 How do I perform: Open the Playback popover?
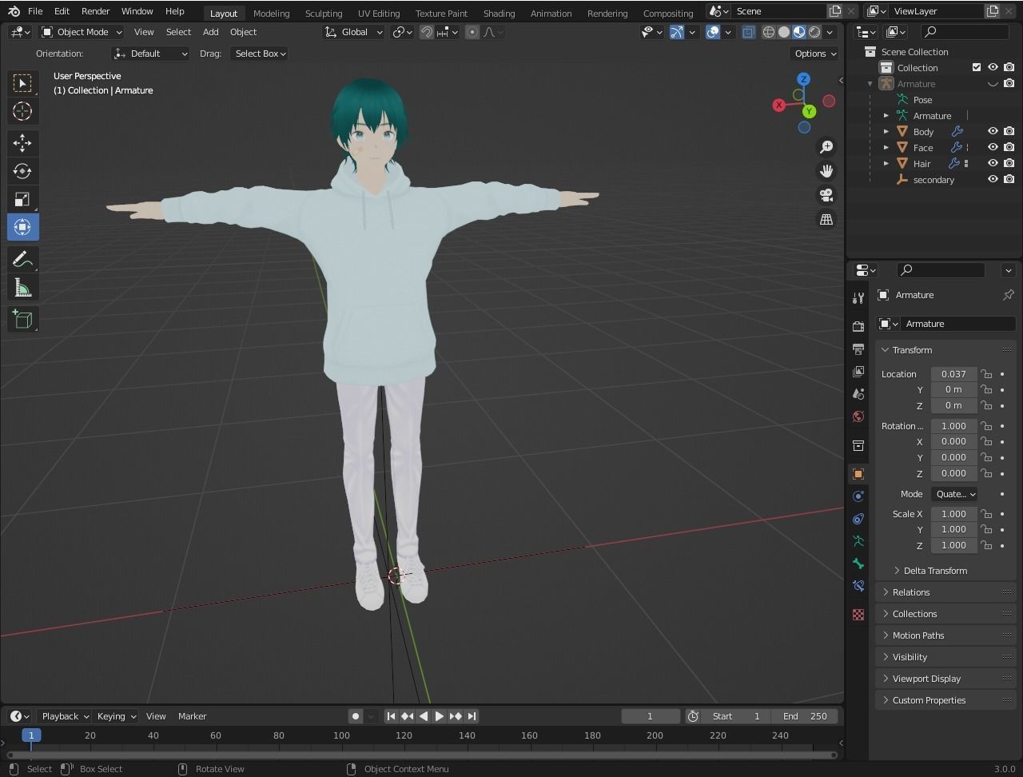[x=65, y=716]
